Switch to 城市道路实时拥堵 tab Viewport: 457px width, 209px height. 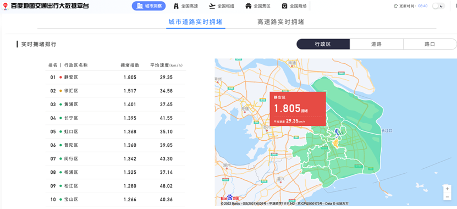(196, 22)
